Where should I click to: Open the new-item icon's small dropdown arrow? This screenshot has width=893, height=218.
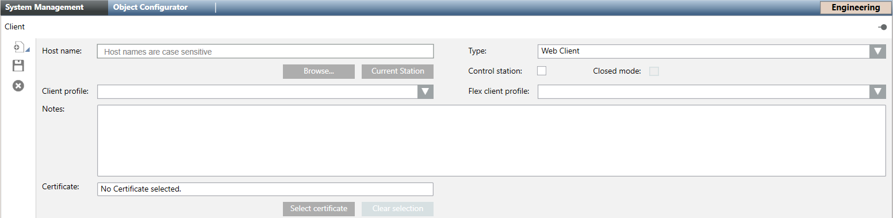[x=28, y=51]
